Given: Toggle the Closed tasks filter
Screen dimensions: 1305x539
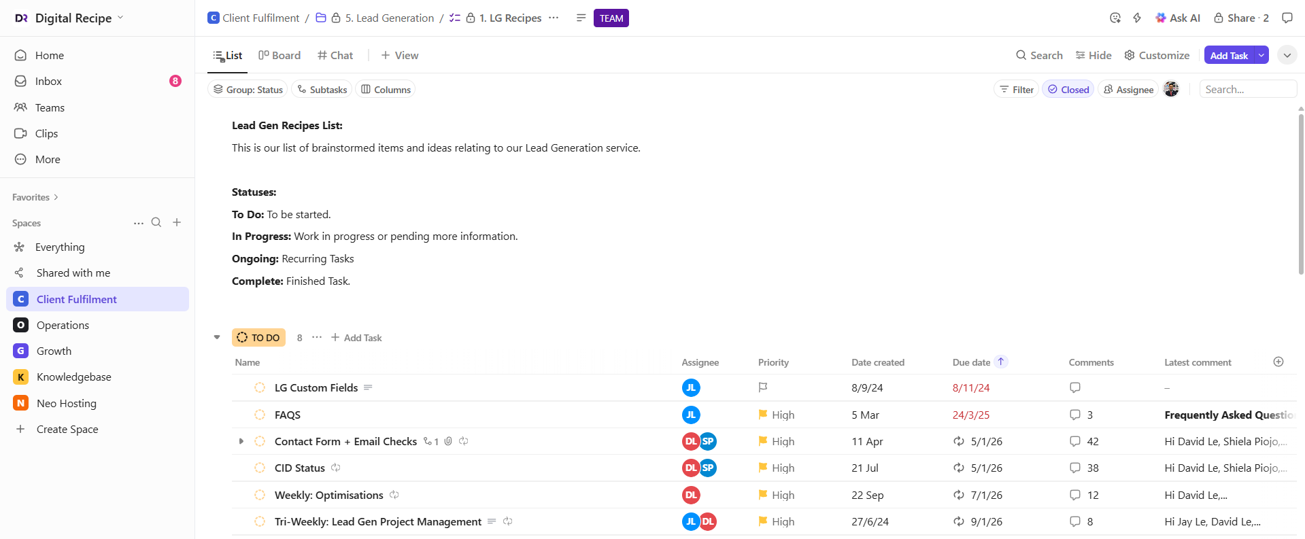Looking at the screenshot, I should [x=1068, y=90].
